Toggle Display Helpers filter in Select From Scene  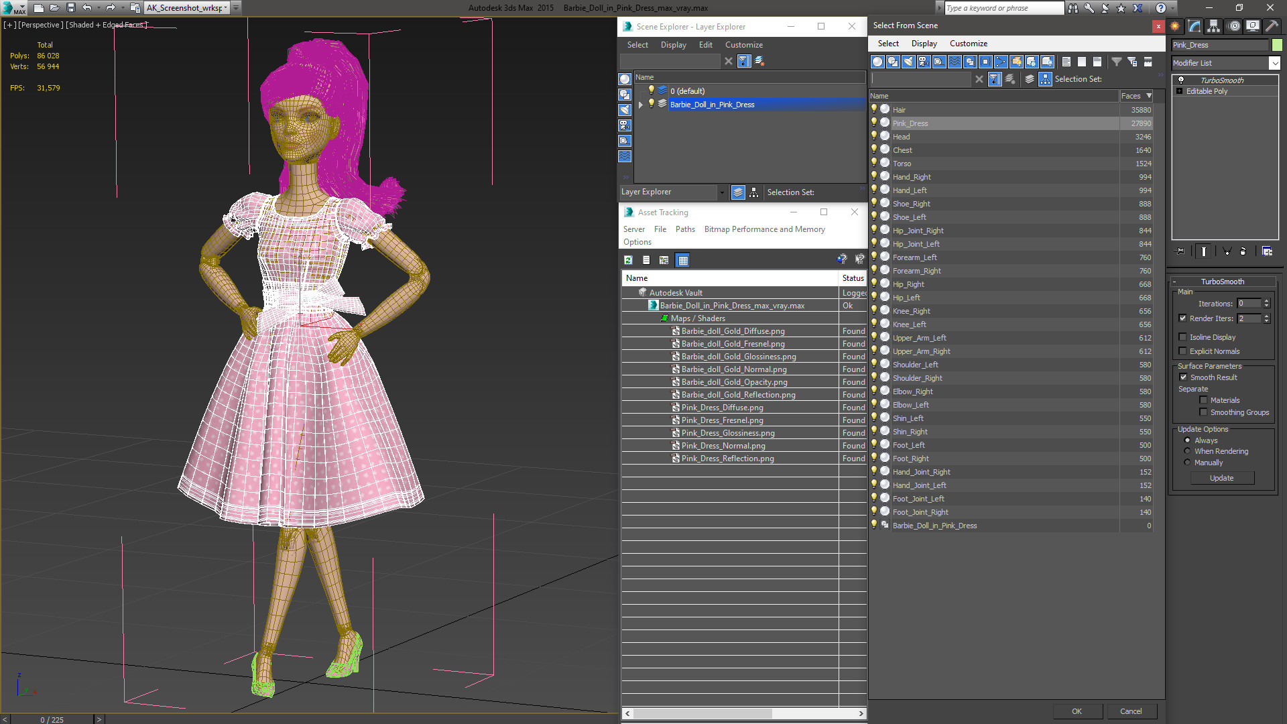pyautogui.click(x=939, y=62)
